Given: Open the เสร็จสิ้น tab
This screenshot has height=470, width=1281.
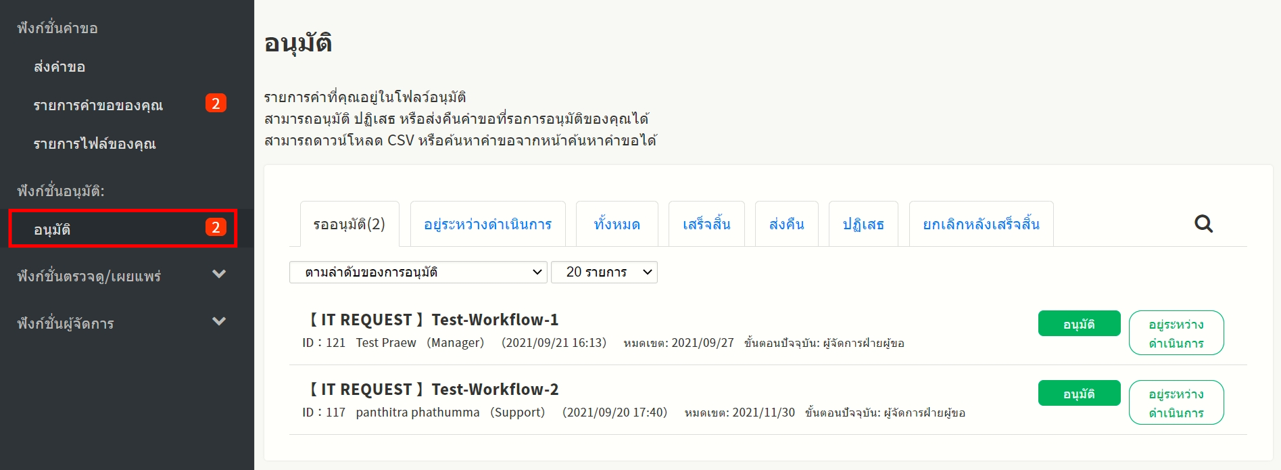Looking at the screenshot, I should [706, 225].
